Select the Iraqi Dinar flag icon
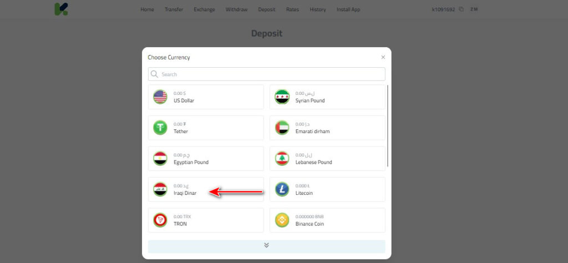Screen dimensions: 568x263 pos(160,189)
